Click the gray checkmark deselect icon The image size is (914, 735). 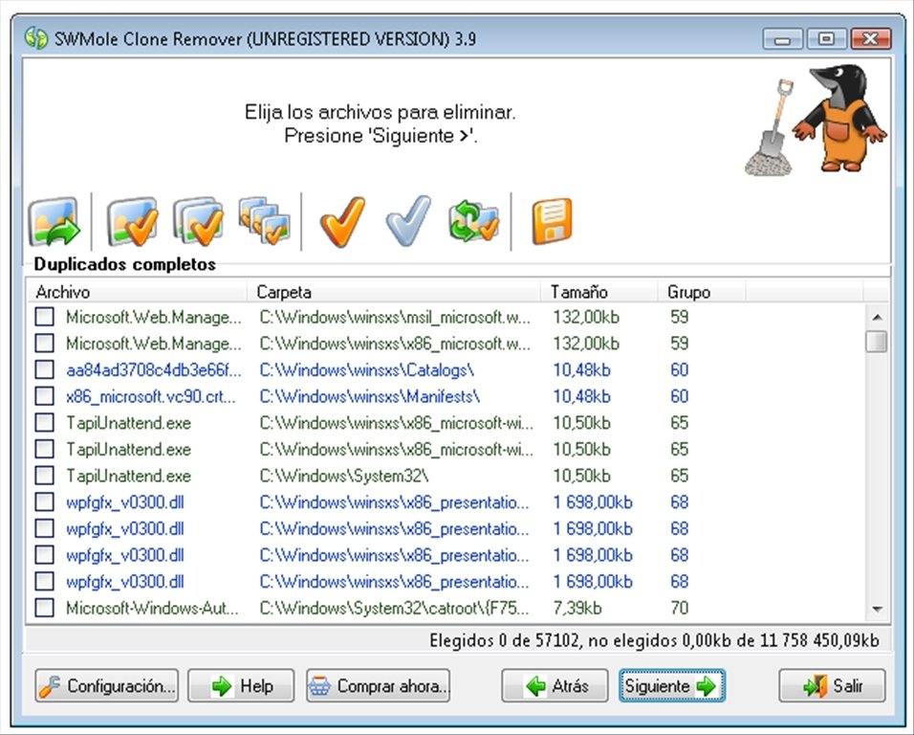pos(408,222)
